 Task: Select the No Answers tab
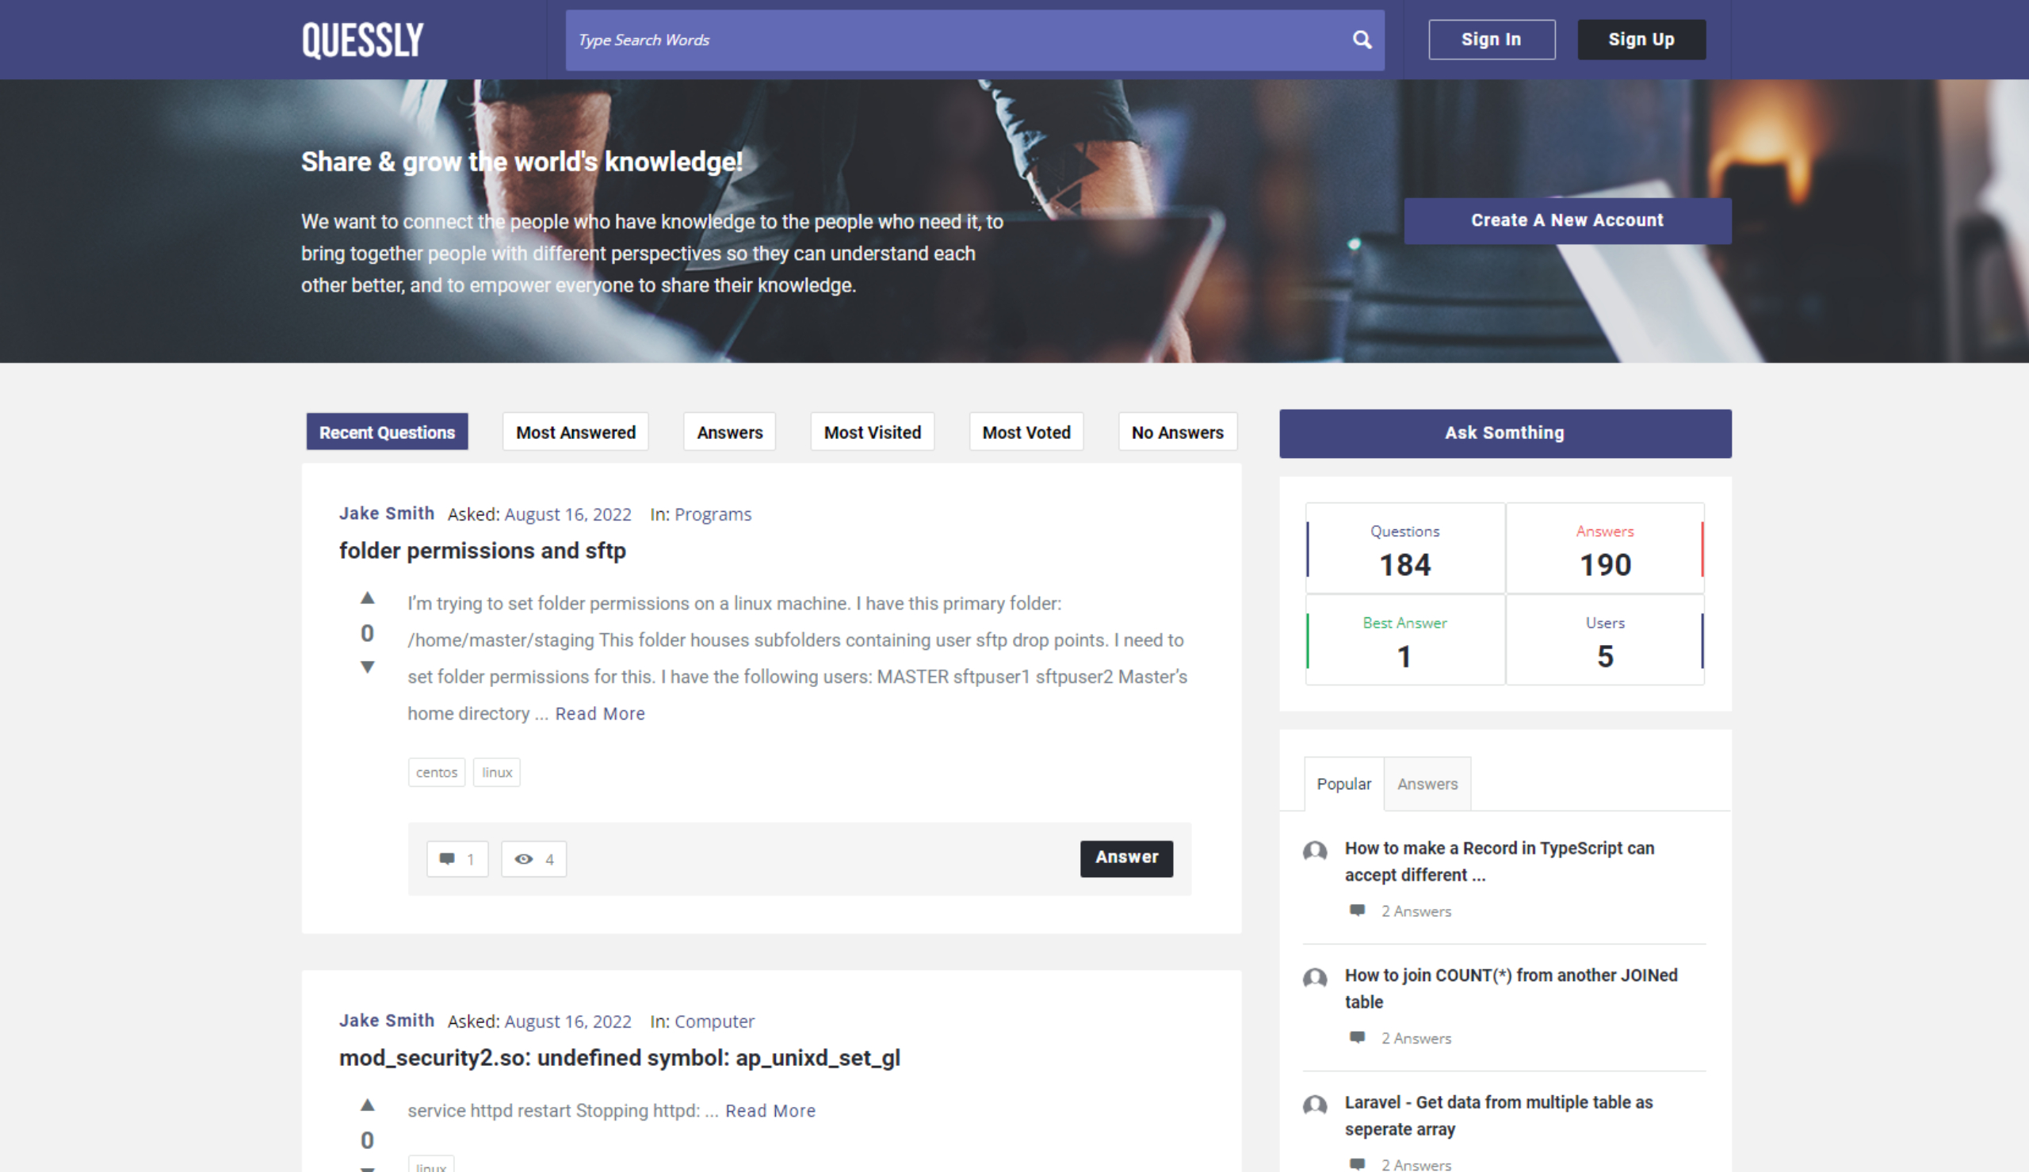coord(1177,432)
